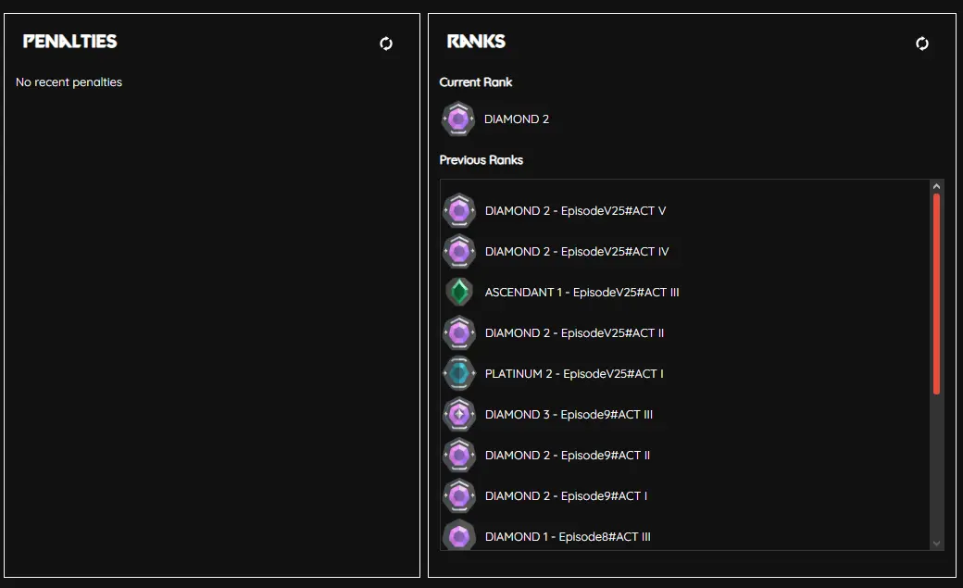Viewport: 963px width, 588px height.
Task: Select DIAMOND 1 - Episode8#ACT III entry
Action: [568, 537]
